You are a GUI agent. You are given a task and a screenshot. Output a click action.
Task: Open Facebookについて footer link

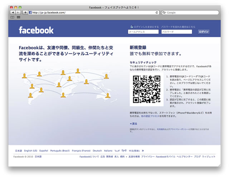click(x=89, y=156)
